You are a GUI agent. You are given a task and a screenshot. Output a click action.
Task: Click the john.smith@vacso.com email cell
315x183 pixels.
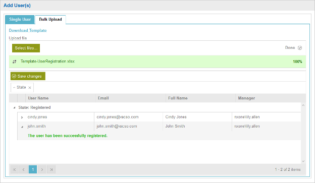pyautogui.click(x=128, y=126)
